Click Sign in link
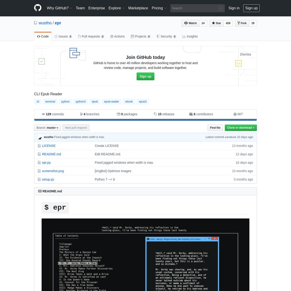 (x=234, y=8)
